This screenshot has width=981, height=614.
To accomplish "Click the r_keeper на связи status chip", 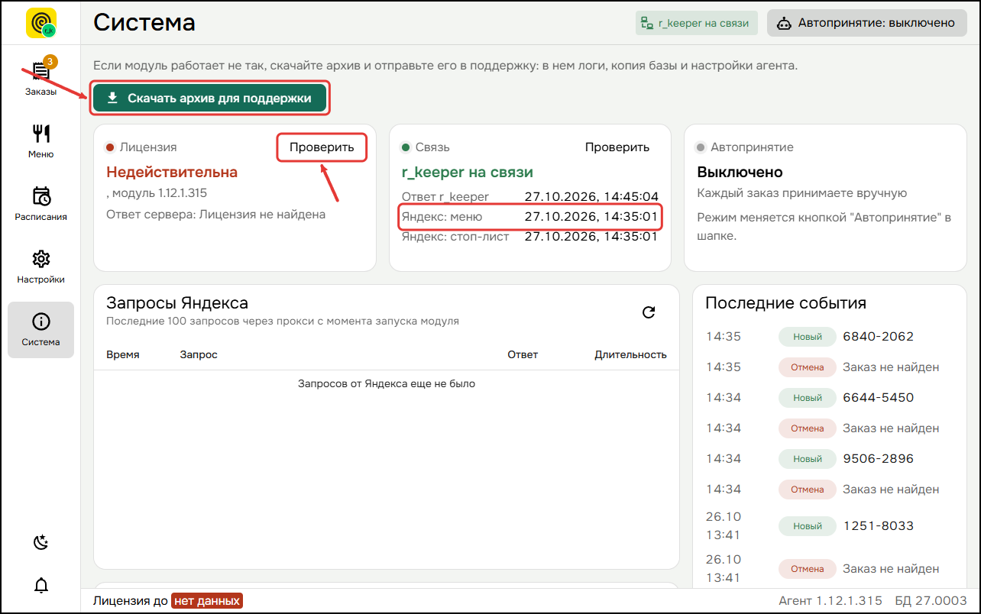I will tap(696, 23).
